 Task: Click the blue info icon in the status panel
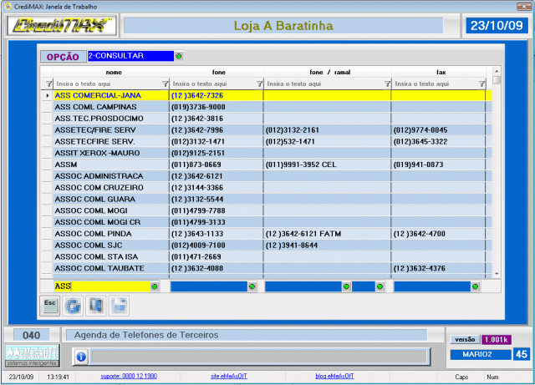pos(81,357)
